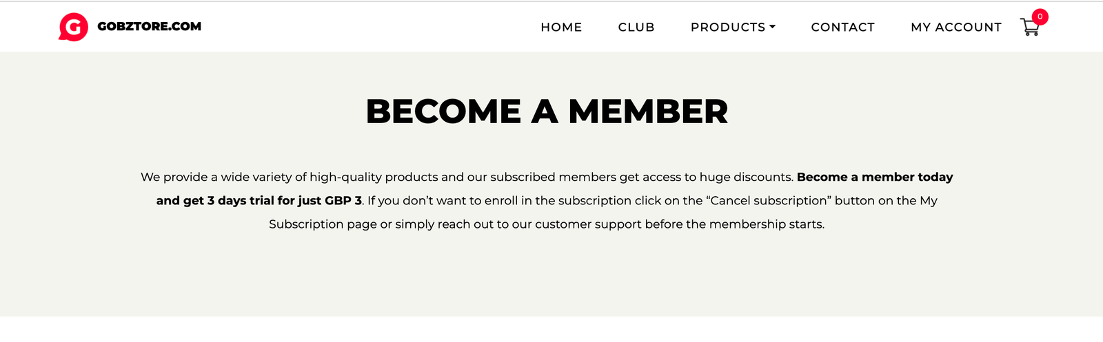The width and height of the screenshot is (1103, 342).
Task: Open the CLUB navigation item
Action: (636, 28)
